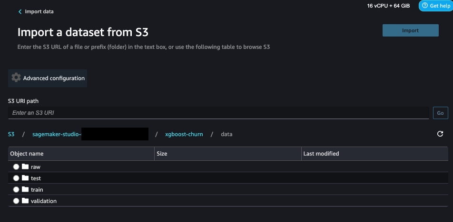453x222 pixels.
Task: Select the raw folder radio button
Action: pos(16,166)
